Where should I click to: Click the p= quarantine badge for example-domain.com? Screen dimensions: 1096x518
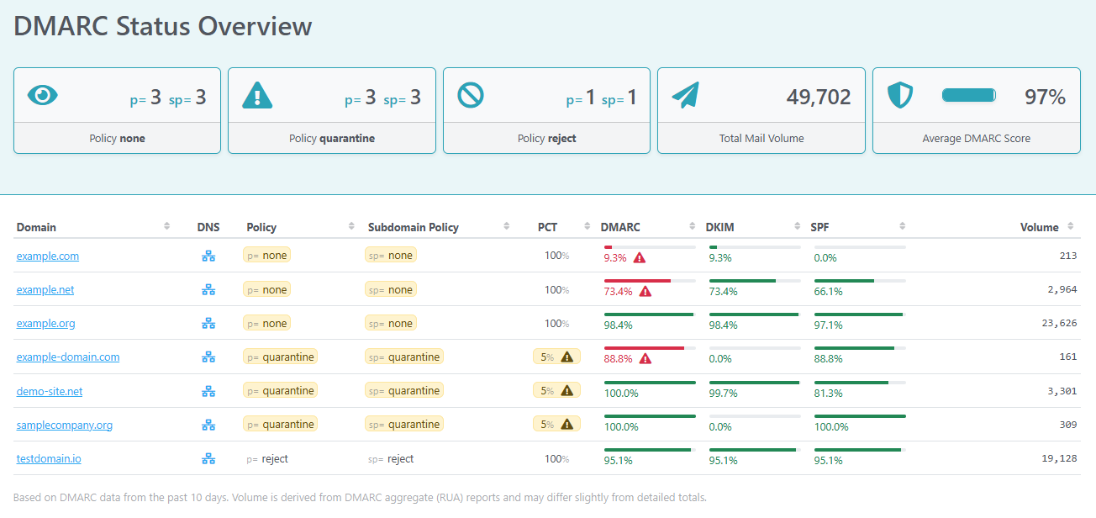280,357
